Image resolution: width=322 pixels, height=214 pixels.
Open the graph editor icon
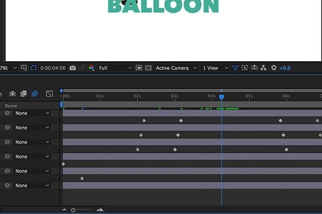(x=49, y=94)
